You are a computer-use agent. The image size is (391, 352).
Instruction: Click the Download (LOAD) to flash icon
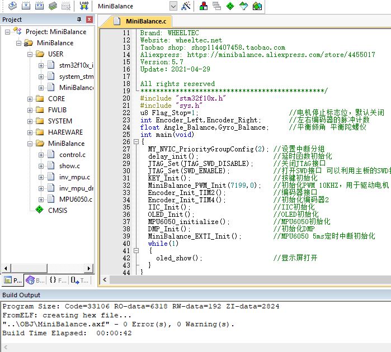point(84,6)
